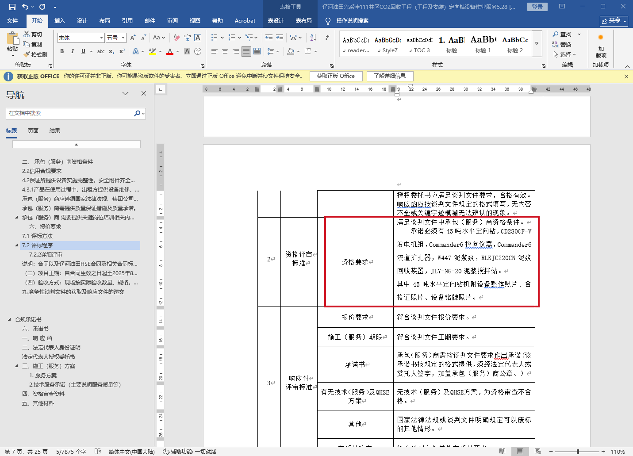Click the search magnifier in navigation pane
Viewport: 633px width, 456px height.
point(137,113)
